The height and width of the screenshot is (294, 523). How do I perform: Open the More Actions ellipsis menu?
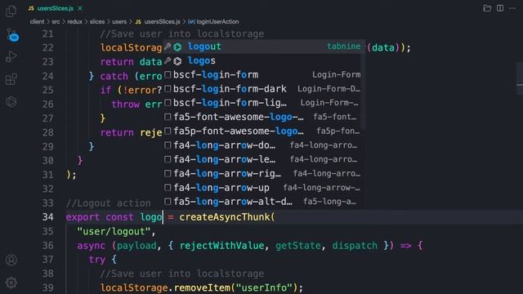(x=512, y=8)
